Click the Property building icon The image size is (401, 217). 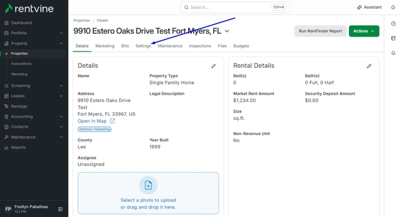(7, 44)
